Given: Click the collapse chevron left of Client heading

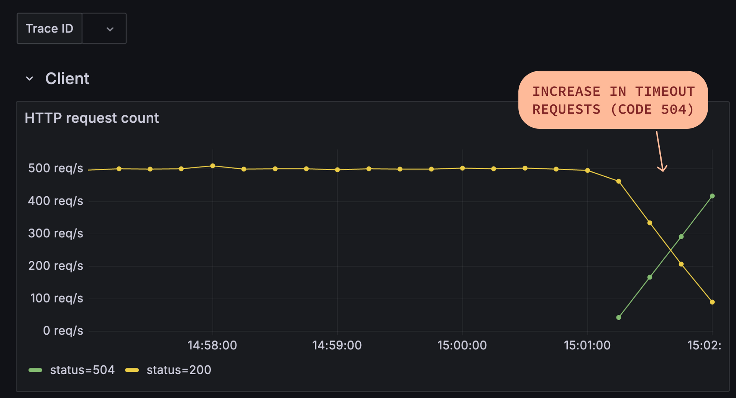Looking at the screenshot, I should tap(29, 78).
